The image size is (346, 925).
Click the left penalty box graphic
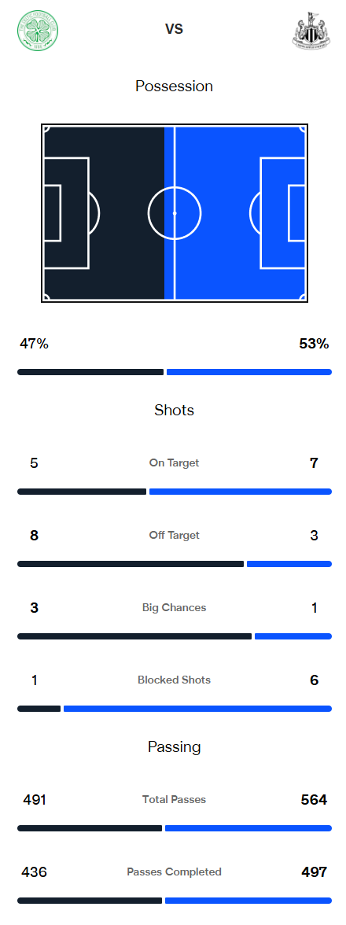click(x=66, y=213)
